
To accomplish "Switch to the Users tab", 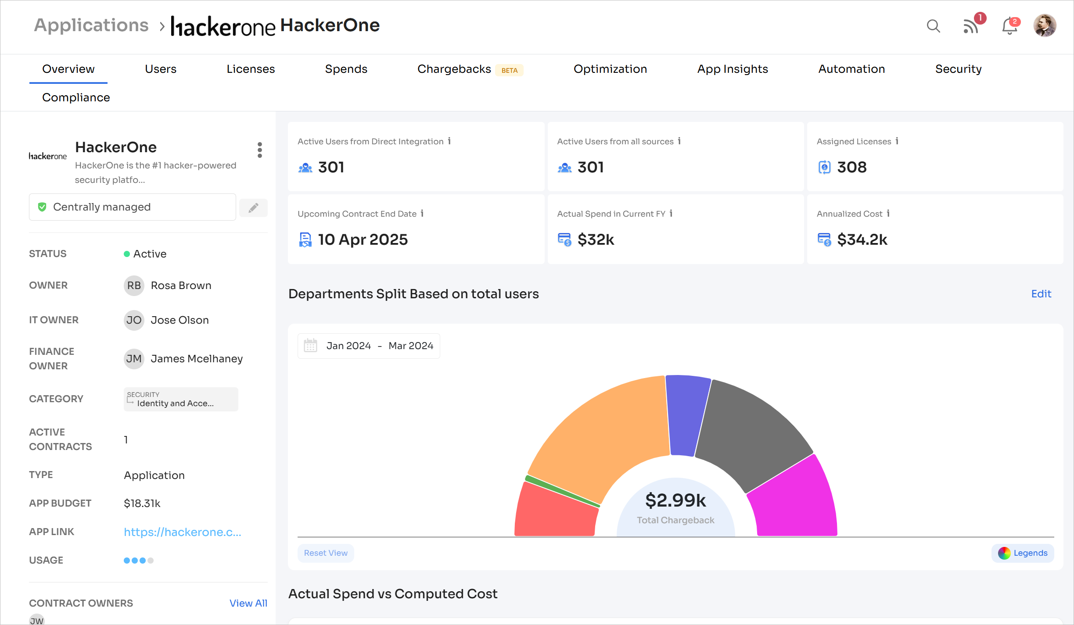I will point(161,69).
